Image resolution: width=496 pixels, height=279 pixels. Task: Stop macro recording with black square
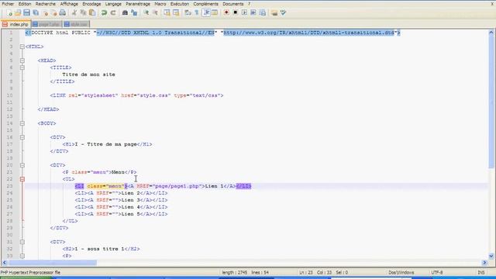coord(236,13)
